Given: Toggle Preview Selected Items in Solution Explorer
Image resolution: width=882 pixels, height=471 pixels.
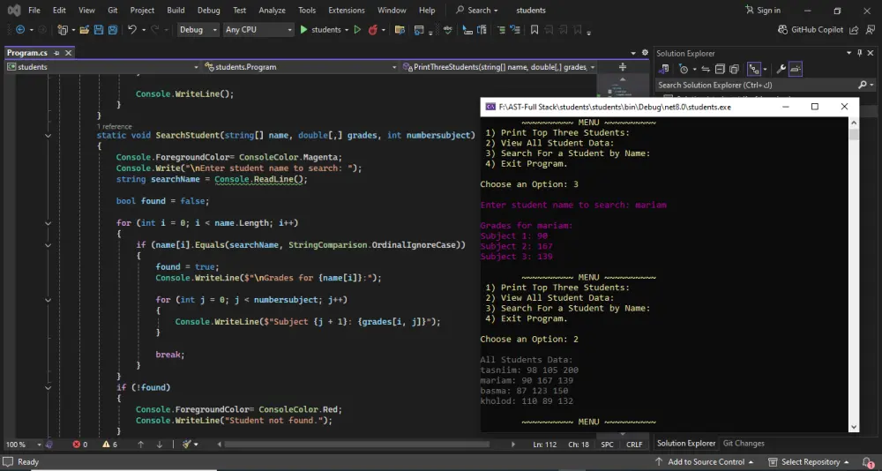Looking at the screenshot, I should pyautogui.click(x=796, y=69).
